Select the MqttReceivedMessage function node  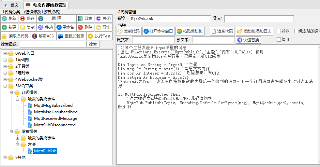55,118
